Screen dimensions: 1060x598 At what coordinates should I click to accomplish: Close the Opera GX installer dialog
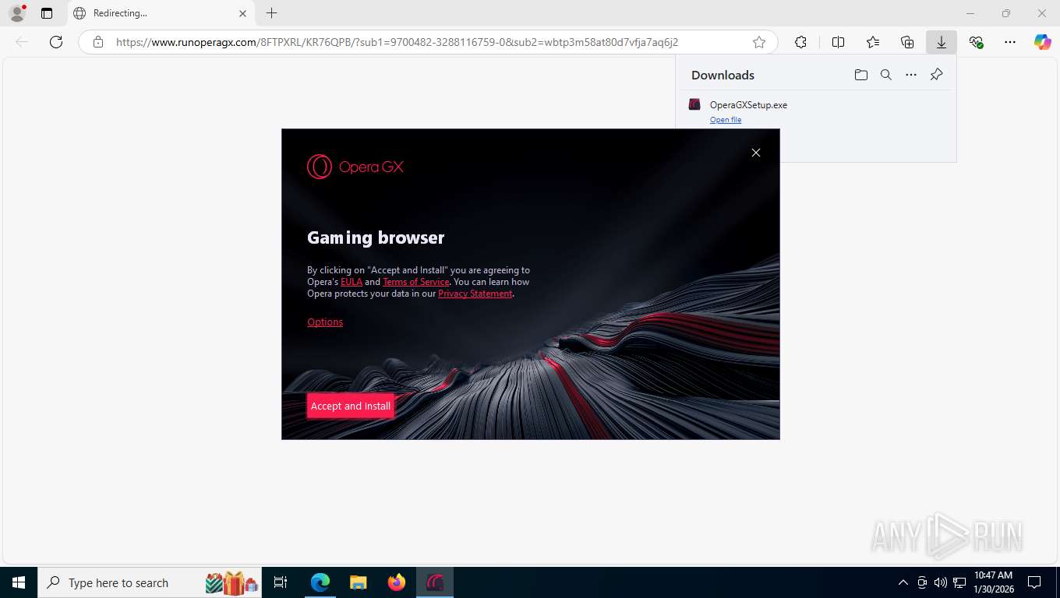(x=755, y=153)
